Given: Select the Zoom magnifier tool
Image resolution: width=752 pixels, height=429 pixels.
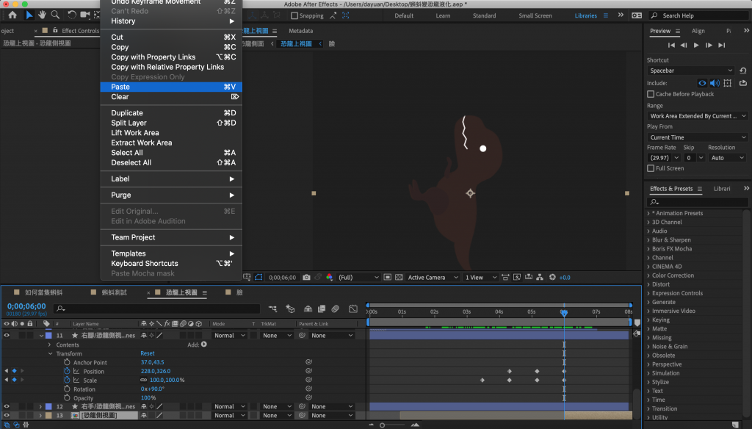Looking at the screenshot, I should (56, 15).
